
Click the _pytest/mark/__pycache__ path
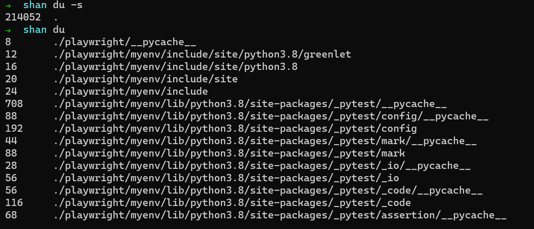tap(265, 141)
